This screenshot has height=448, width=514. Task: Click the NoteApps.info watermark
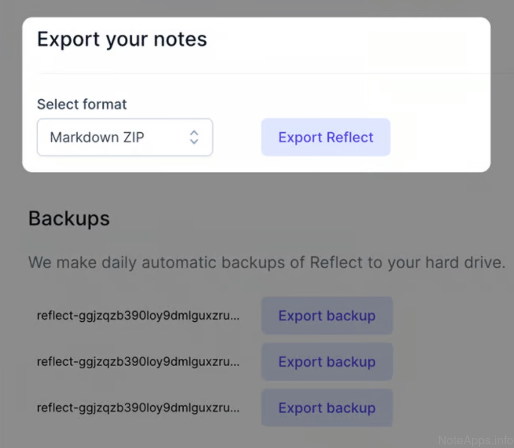click(x=475, y=440)
